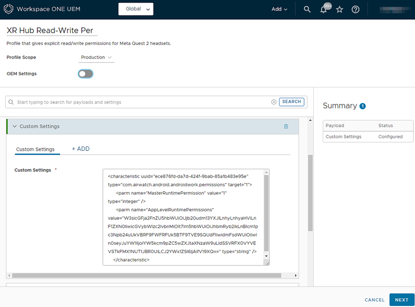The image size is (415, 307).
Task: Click the Configured status cell
Action: pos(391,137)
